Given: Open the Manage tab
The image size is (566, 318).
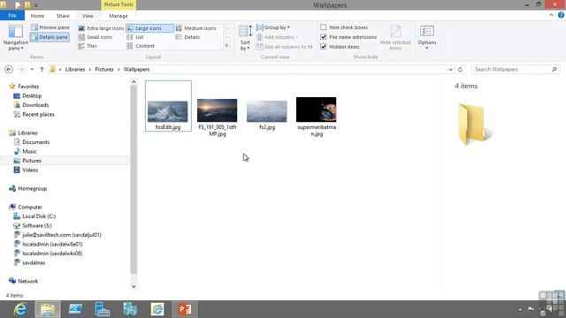Looking at the screenshot, I should [119, 16].
